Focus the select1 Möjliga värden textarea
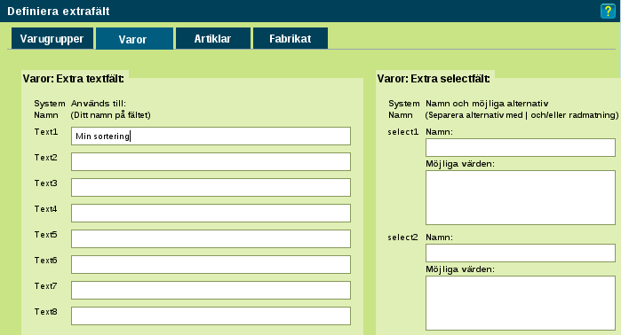Viewport: 621px width, 335px height. [x=521, y=198]
